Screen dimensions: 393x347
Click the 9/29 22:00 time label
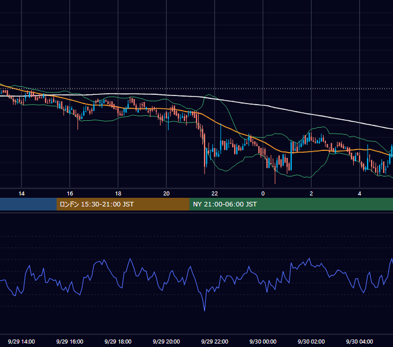pyautogui.click(x=214, y=341)
